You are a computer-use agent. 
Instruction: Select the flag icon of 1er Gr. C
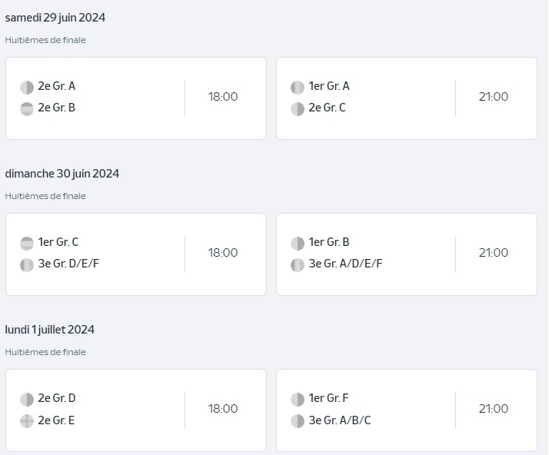coord(27,244)
